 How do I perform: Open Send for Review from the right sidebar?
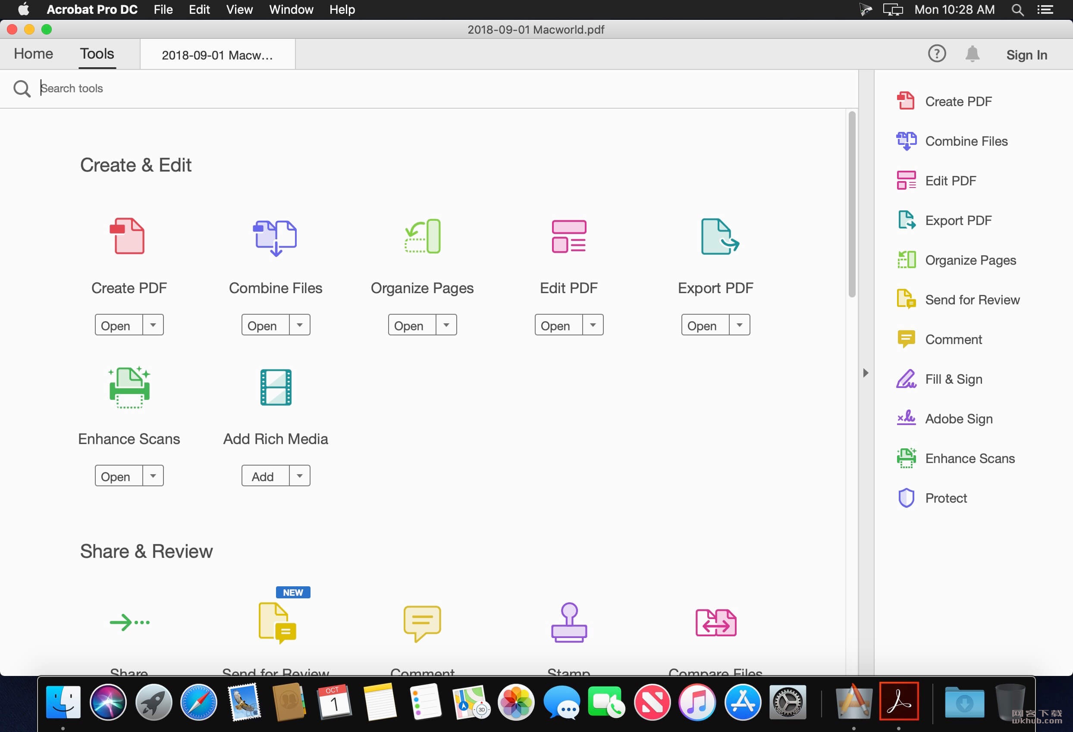click(x=957, y=300)
